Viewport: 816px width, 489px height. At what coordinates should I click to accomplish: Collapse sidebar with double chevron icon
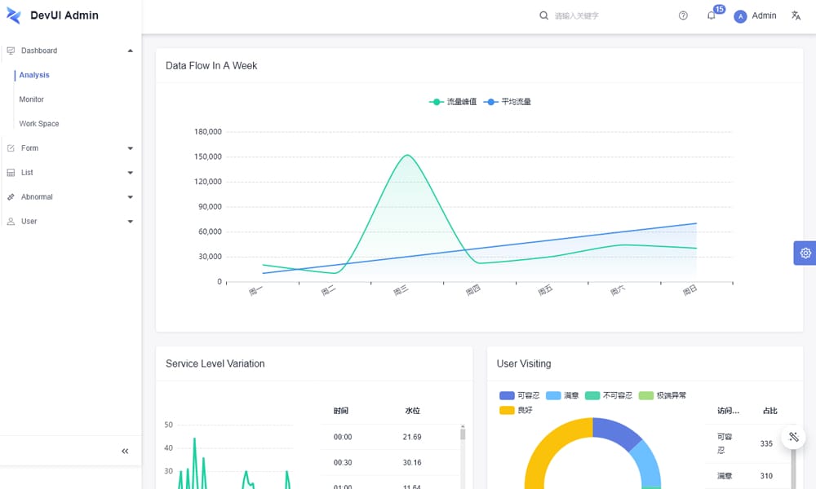click(x=125, y=451)
